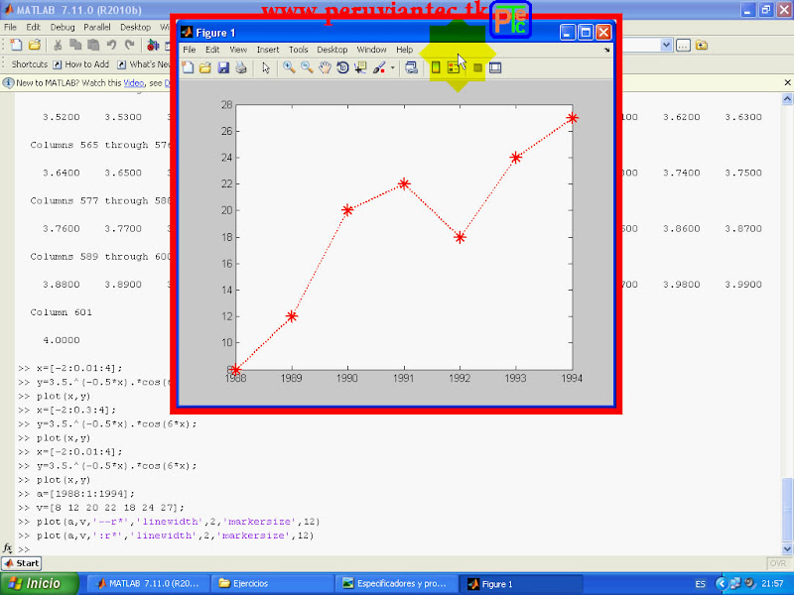Click the Command Window scrollbar down arrow
Image resolution: width=794 pixels, height=595 pixels.
point(787,548)
